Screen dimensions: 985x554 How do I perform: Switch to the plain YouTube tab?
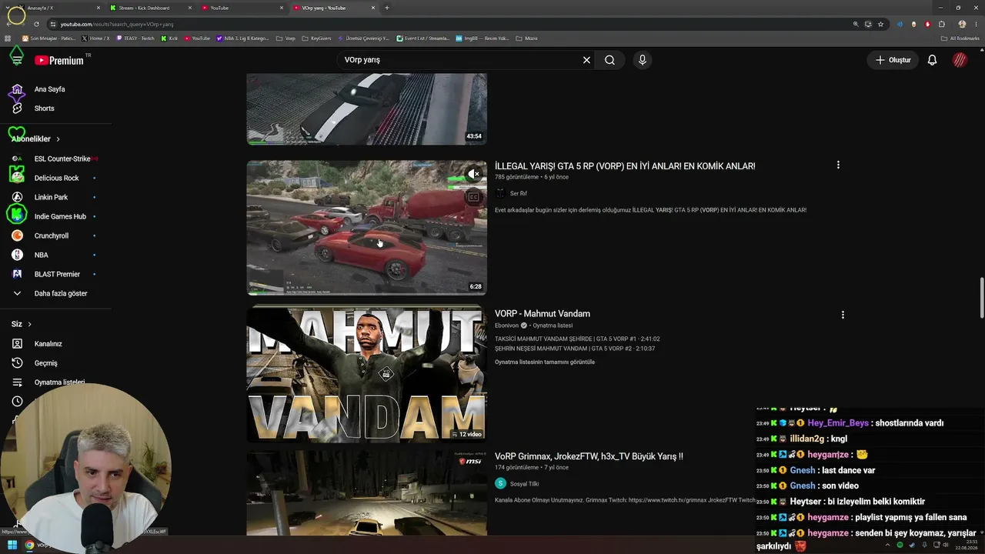[x=242, y=8]
